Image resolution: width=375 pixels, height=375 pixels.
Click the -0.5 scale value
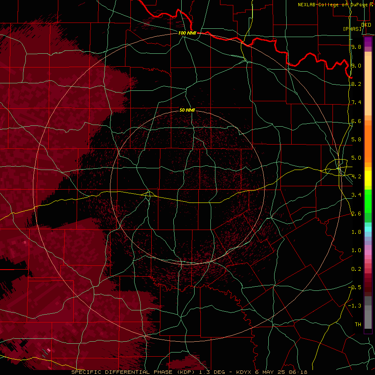355,287
